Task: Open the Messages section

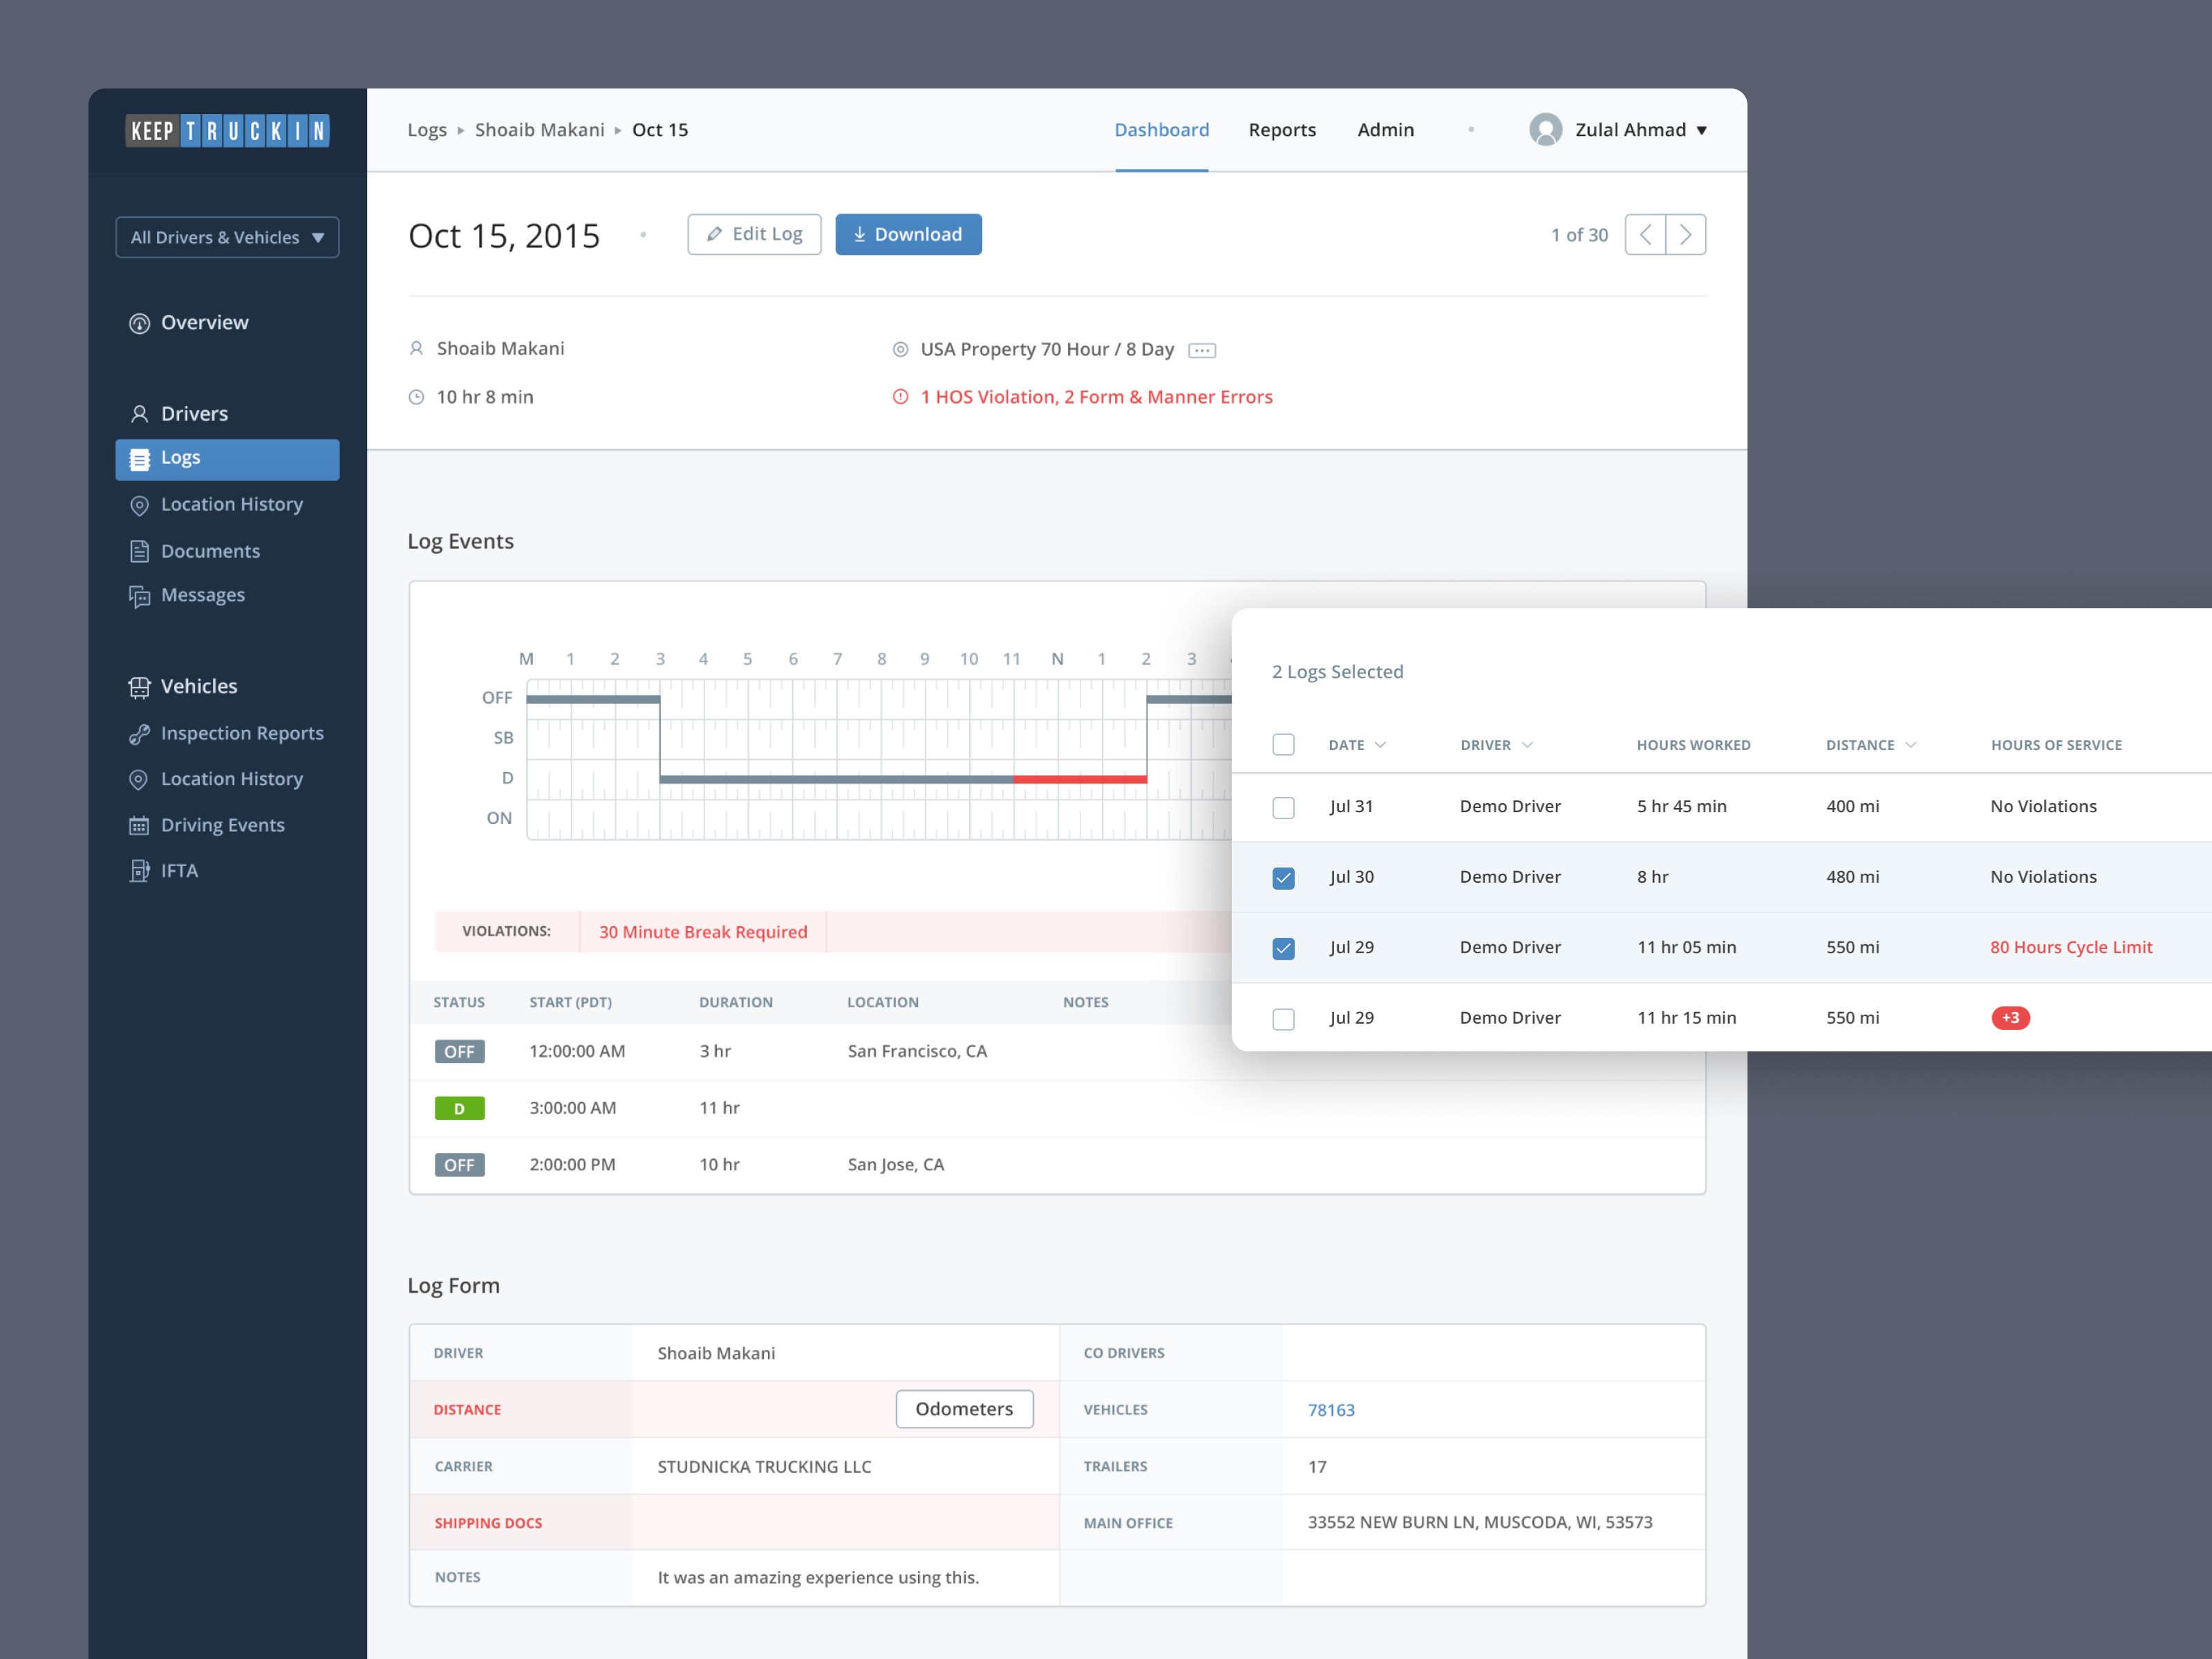Action: pyautogui.click(x=203, y=594)
